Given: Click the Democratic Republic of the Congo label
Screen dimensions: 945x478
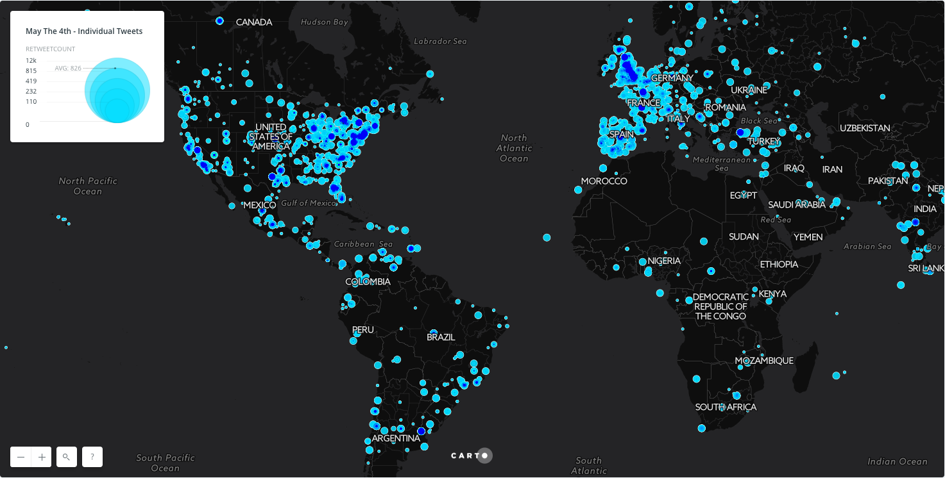Looking at the screenshot, I should click(x=720, y=306).
